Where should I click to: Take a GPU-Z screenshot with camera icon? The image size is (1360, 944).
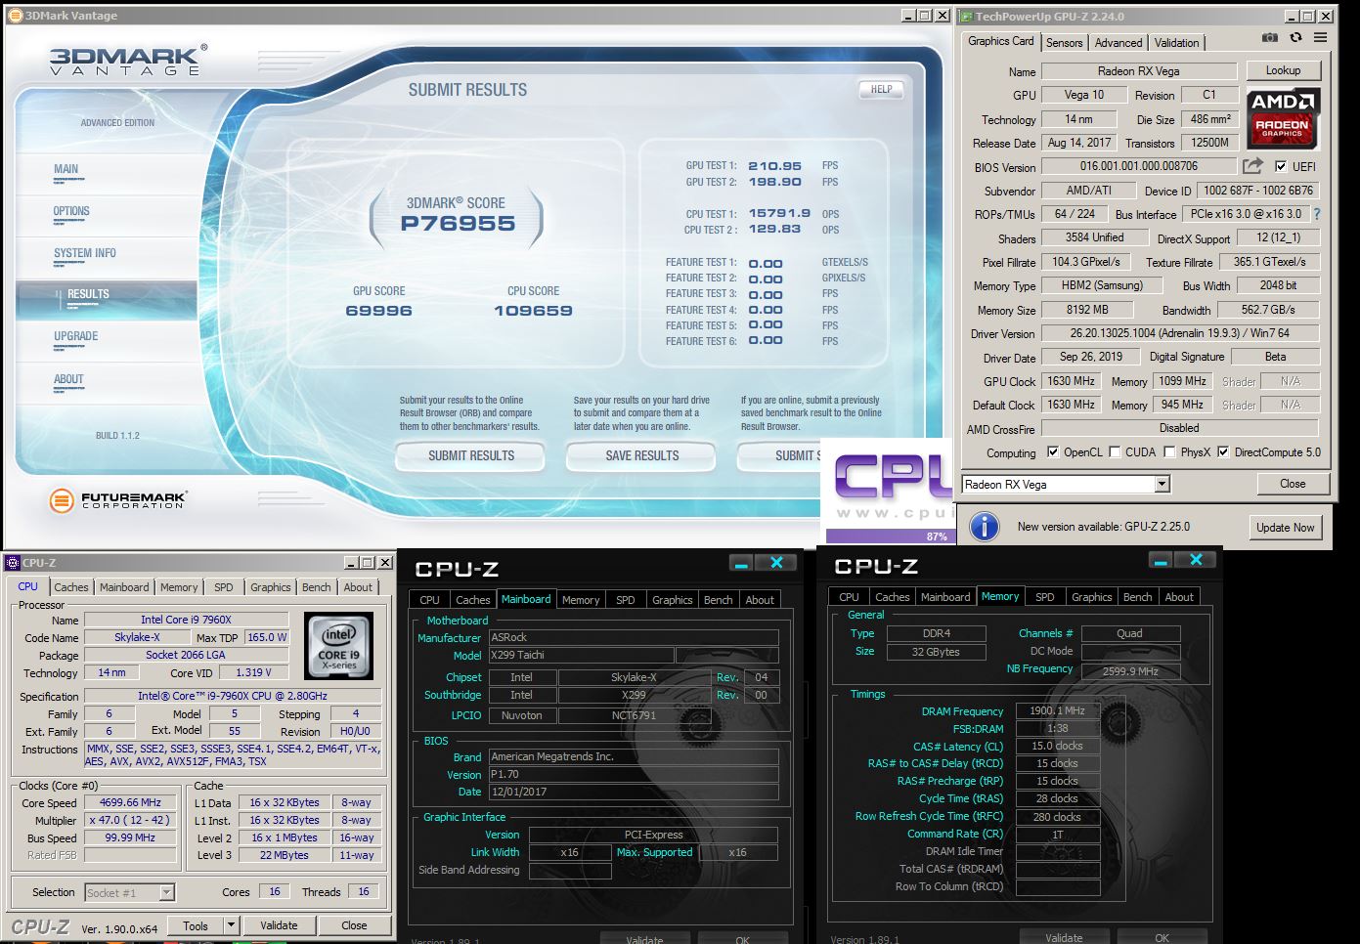point(1269,37)
